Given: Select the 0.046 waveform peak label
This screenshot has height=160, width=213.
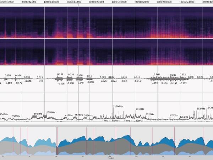Looking at the screenshot, I should tap(191, 77).
